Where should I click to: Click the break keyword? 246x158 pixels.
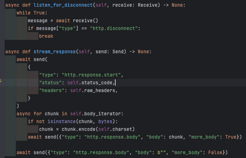pos(46,36)
